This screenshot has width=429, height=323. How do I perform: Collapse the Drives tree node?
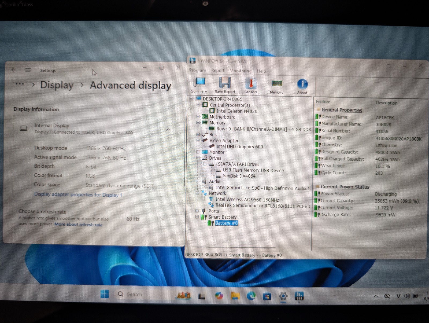(198, 158)
